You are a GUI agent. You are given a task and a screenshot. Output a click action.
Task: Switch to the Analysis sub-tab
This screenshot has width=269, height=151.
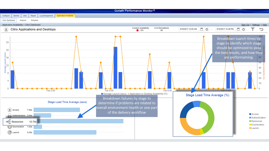23,20
